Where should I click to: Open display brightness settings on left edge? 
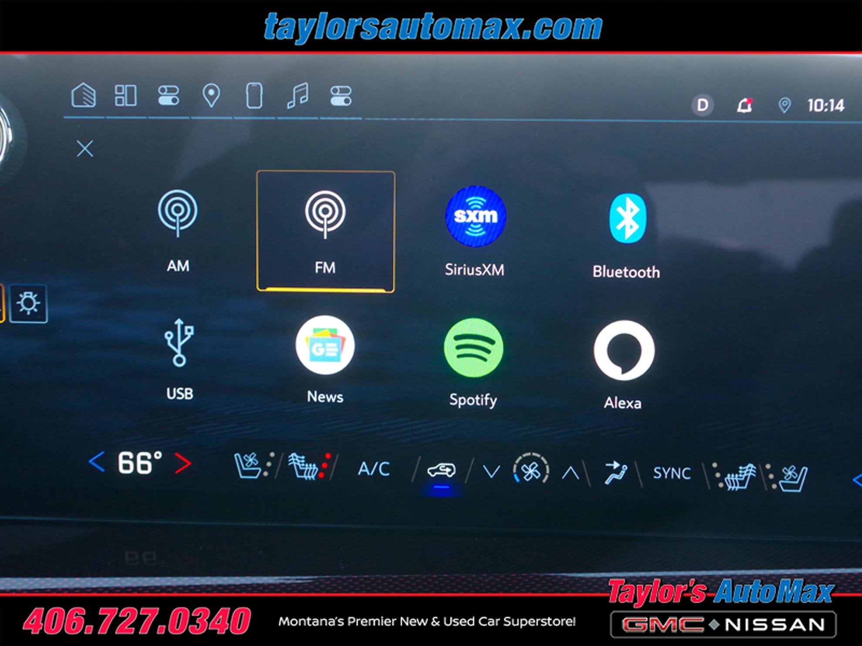28,303
